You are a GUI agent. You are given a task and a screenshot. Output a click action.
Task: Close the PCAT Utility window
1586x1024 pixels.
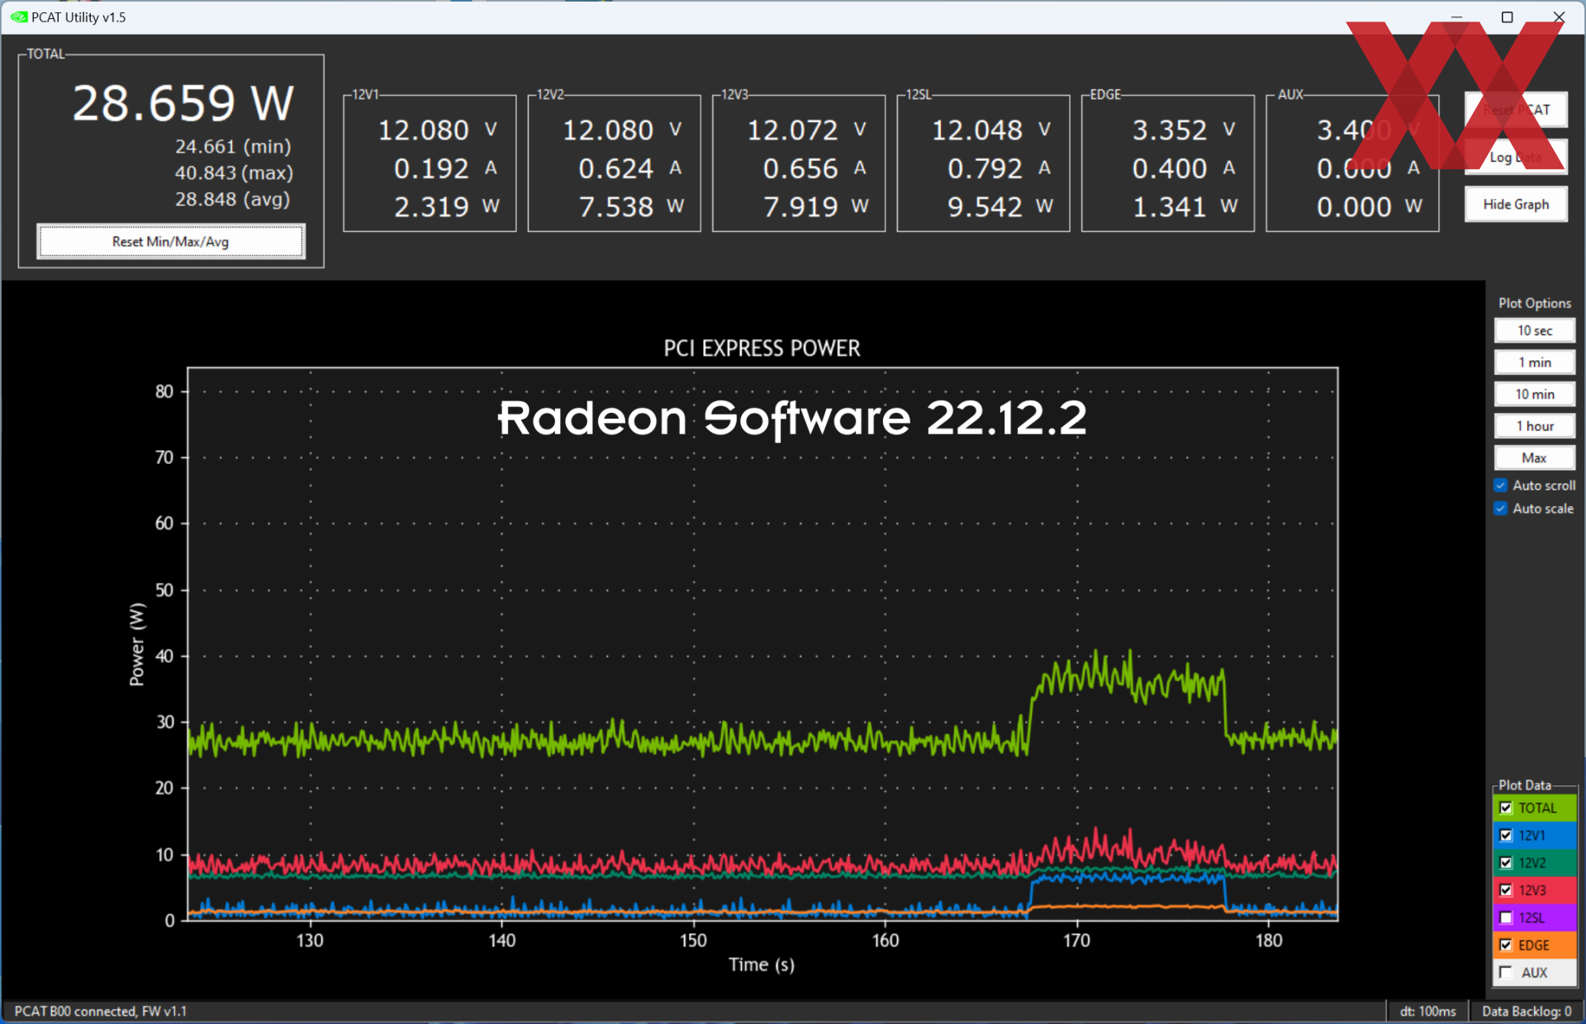click(x=1559, y=17)
